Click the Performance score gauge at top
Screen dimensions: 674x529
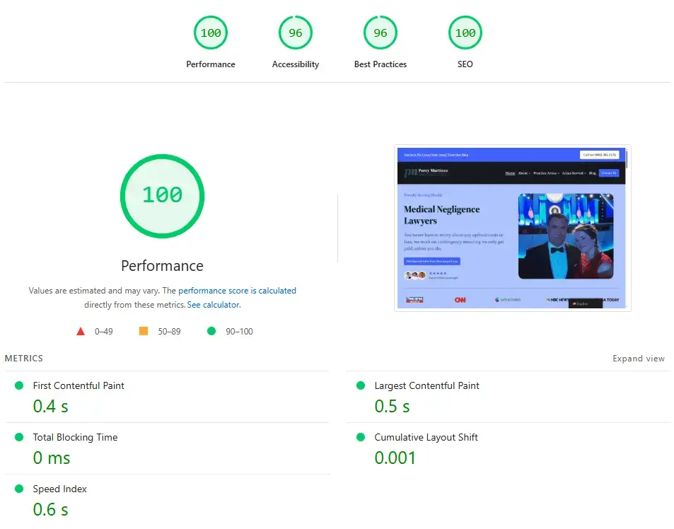[x=211, y=33]
